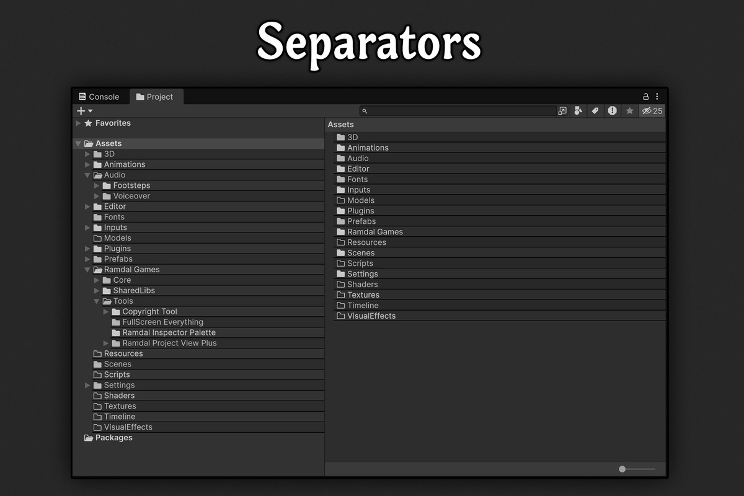Switch to the Project tab
This screenshot has height=496, width=744.
pos(156,97)
